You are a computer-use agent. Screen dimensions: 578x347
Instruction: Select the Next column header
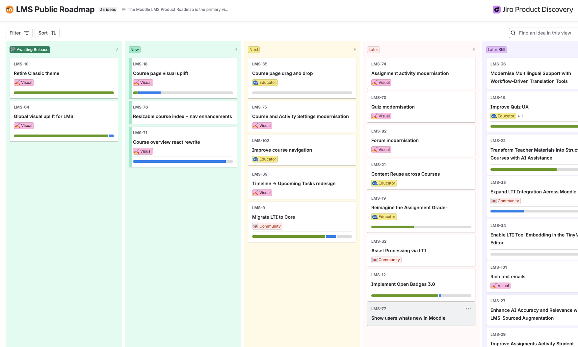(254, 50)
